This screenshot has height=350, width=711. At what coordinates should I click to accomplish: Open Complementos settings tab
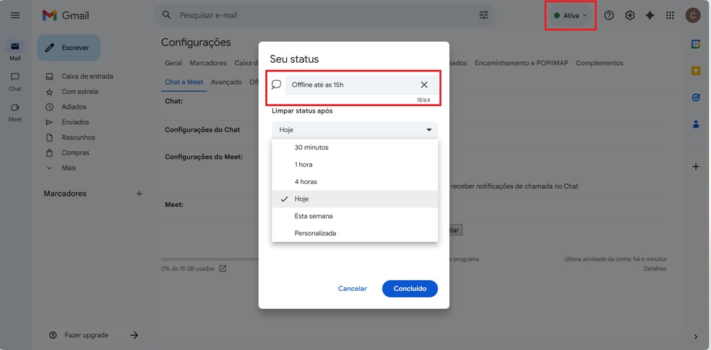pyautogui.click(x=600, y=63)
